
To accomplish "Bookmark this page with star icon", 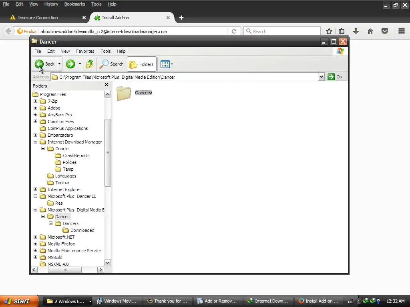I will point(329,31).
